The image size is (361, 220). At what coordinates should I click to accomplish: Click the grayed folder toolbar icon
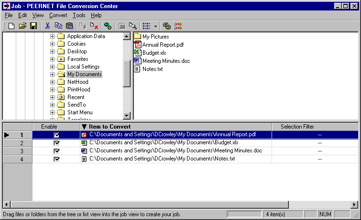pos(122,26)
